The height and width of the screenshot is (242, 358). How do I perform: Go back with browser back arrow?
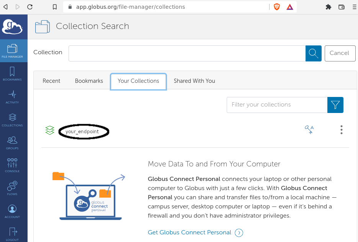[6, 7]
